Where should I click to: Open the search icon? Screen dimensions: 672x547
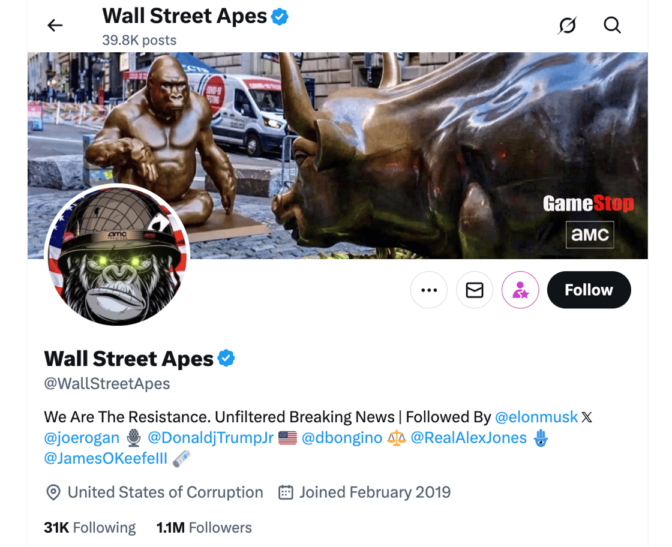pos(612,25)
